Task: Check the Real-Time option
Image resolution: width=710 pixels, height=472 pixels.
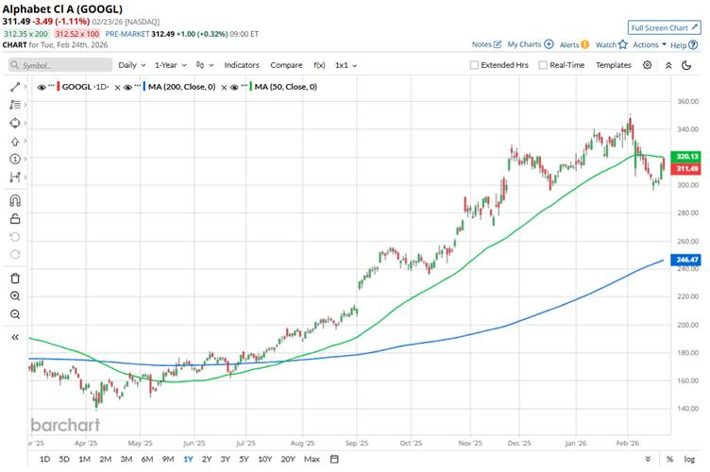Action: pyautogui.click(x=543, y=65)
